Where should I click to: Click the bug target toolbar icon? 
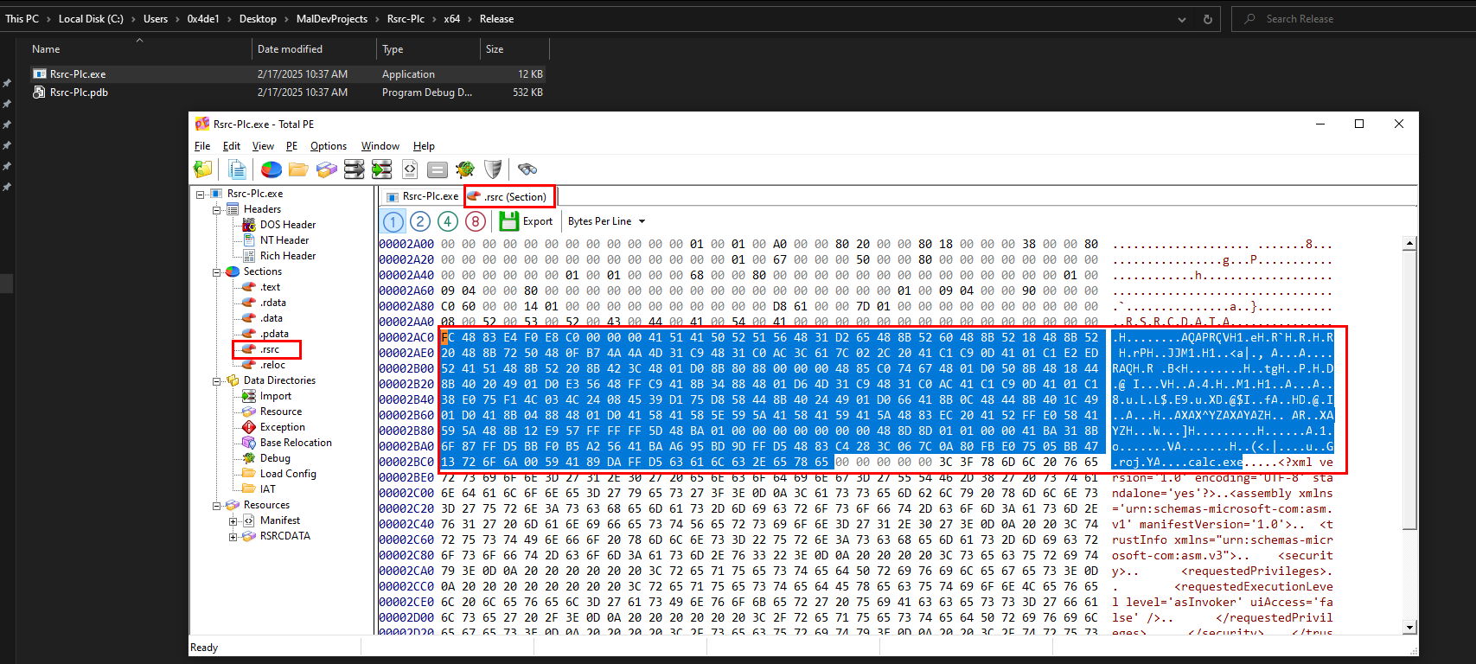coord(465,169)
